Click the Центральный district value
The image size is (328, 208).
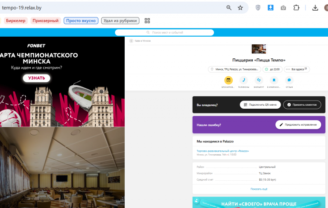[267, 167]
